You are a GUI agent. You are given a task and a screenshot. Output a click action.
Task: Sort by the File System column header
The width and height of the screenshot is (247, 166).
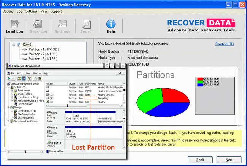[90, 84]
